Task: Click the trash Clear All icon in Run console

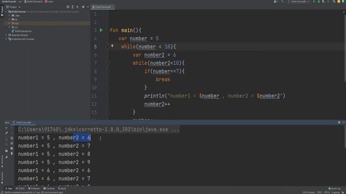Action: coord(12,154)
